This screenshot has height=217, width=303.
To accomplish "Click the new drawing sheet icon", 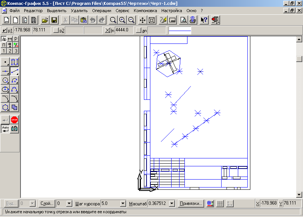I will tap(6, 20).
